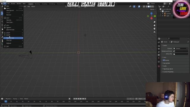
Task: Choose Save in the File menu
Action: coord(13,18)
